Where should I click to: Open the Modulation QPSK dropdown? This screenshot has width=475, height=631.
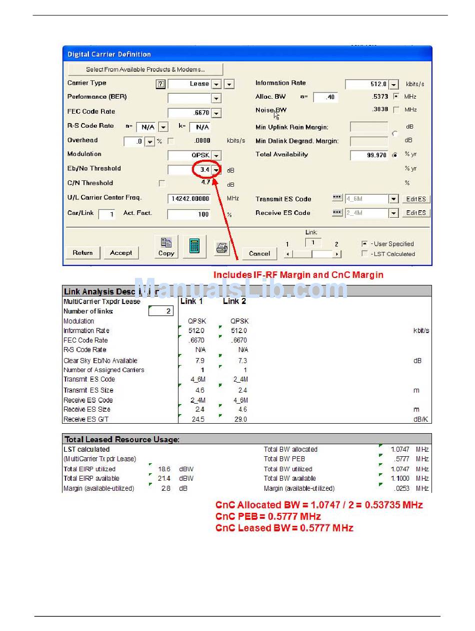point(216,156)
